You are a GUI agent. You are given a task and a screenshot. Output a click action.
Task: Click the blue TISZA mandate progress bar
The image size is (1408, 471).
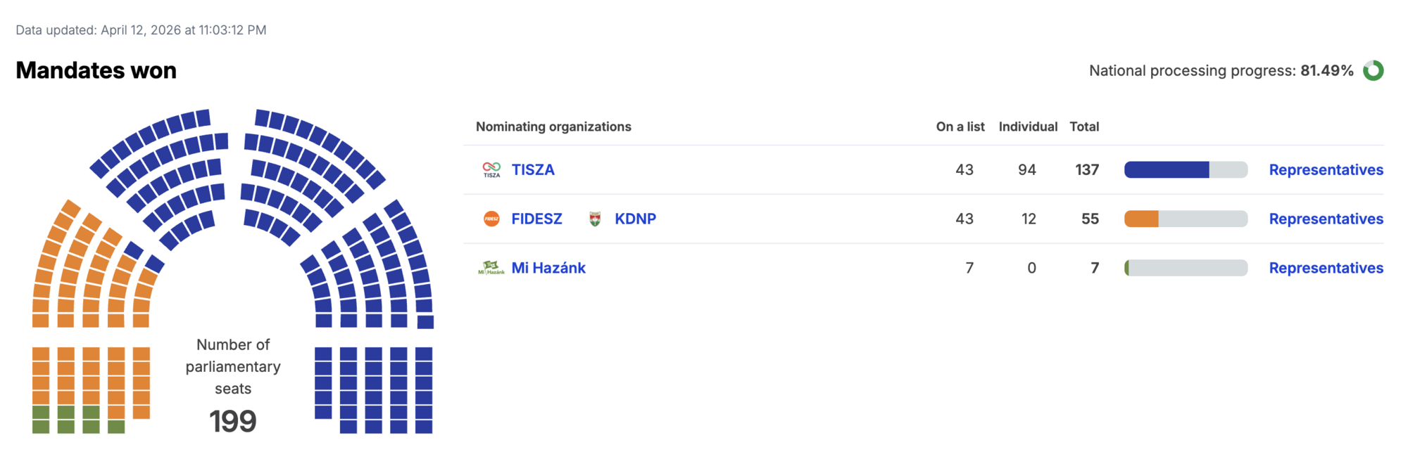coord(1186,169)
